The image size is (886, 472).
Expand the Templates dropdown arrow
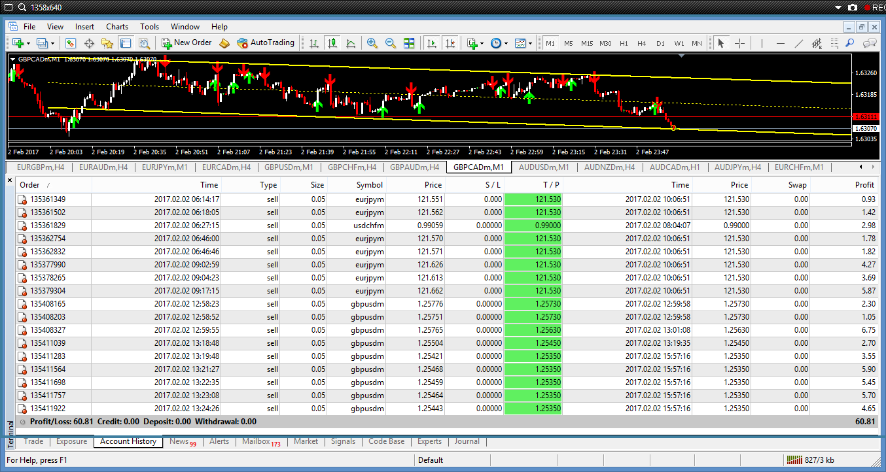tap(530, 43)
